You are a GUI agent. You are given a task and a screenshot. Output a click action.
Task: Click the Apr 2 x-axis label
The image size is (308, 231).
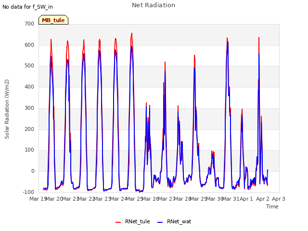[262, 199]
